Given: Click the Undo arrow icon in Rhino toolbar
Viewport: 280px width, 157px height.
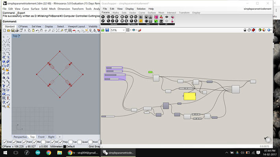Looking at the screenshot, I should pos(37,31).
